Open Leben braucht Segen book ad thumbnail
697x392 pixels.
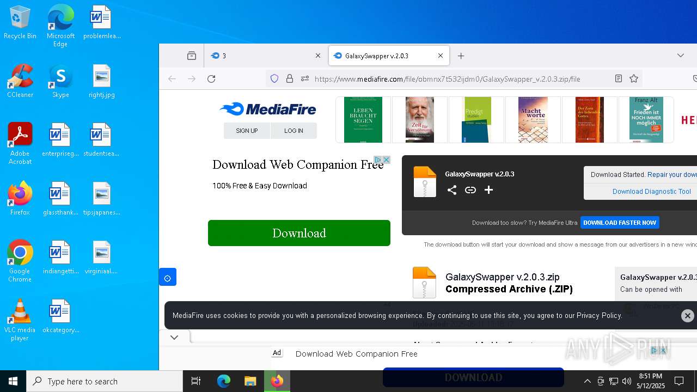coord(363,120)
